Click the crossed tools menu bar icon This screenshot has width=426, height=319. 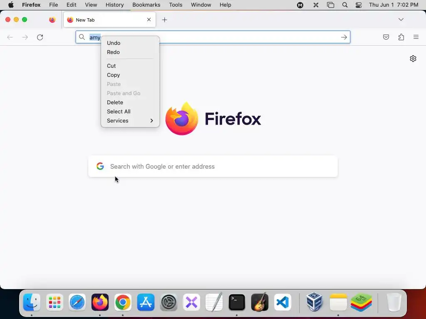316,5
